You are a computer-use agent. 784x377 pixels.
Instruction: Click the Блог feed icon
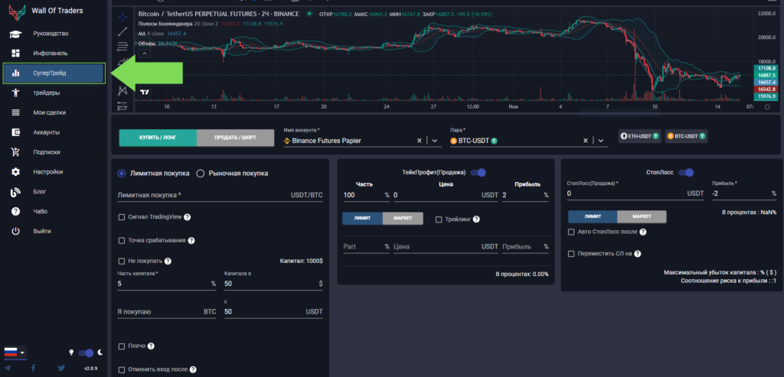[x=15, y=192]
